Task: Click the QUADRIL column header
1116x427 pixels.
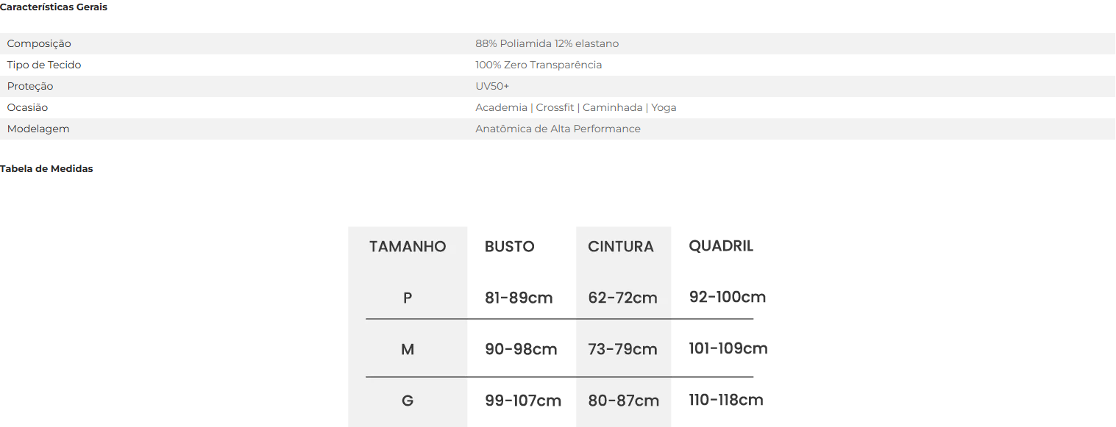Action: tap(721, 246)
